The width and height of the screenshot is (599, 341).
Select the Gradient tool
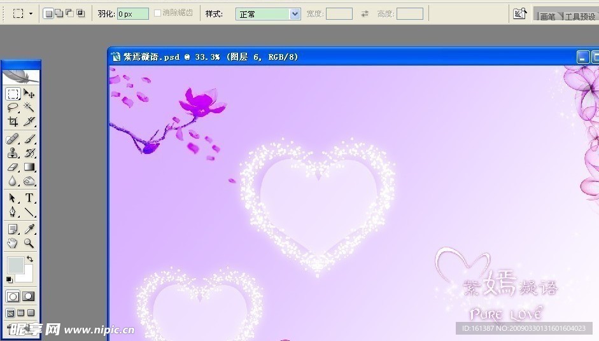pos(29,167)
